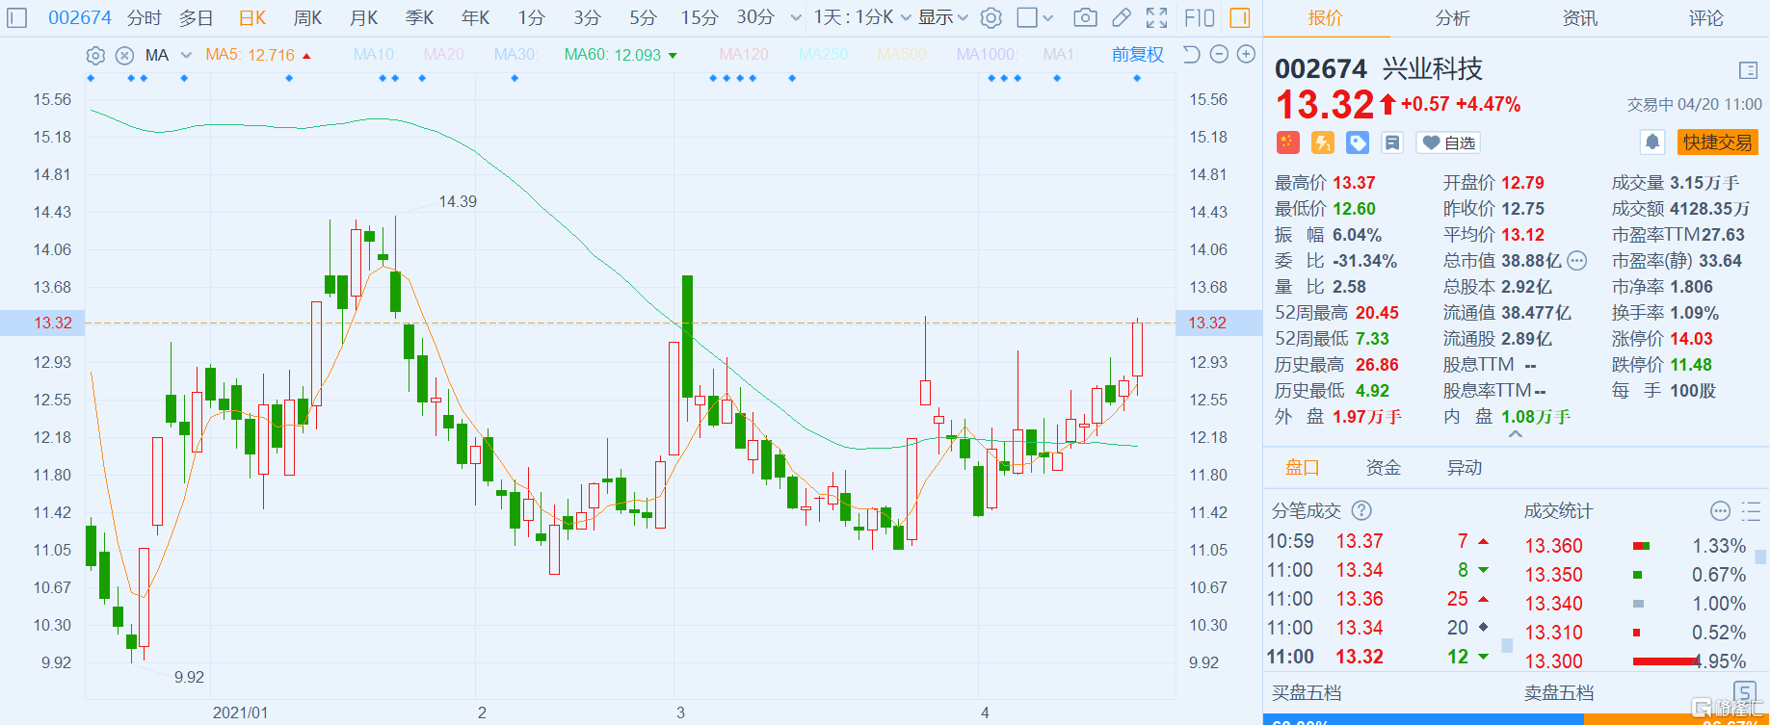Open chart settings gear in top toolbar
1770x725 pixels.
(991, 17)
